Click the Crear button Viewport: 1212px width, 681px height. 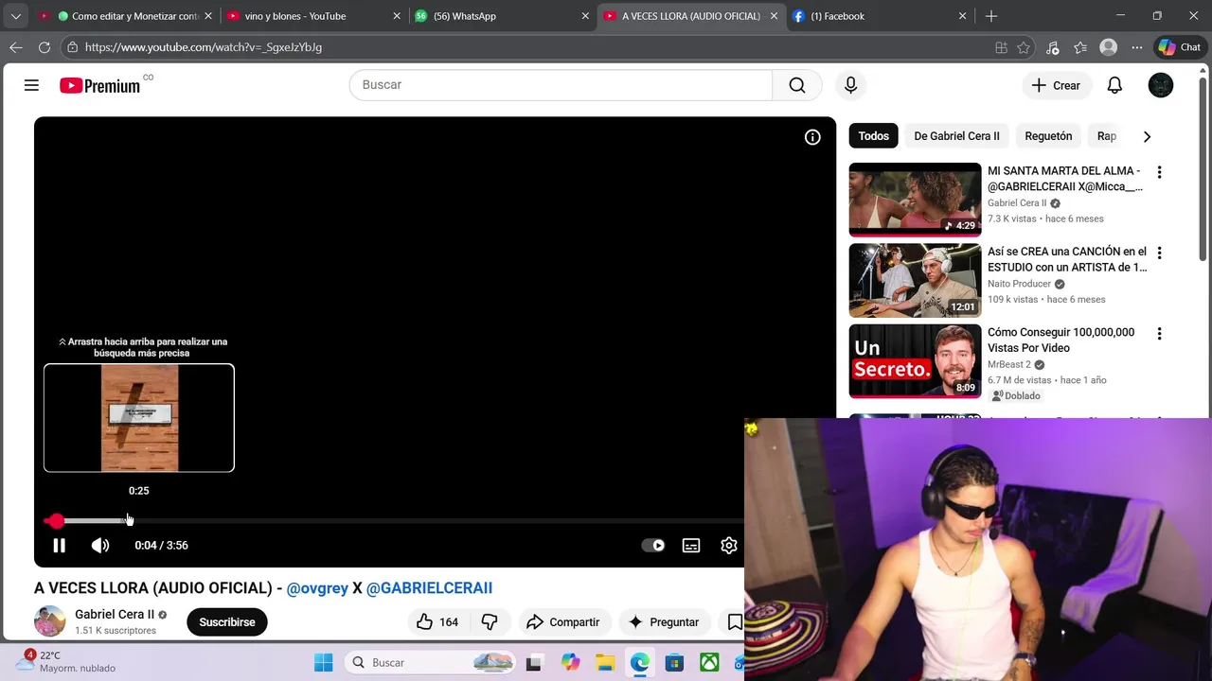coord(1056,85)
